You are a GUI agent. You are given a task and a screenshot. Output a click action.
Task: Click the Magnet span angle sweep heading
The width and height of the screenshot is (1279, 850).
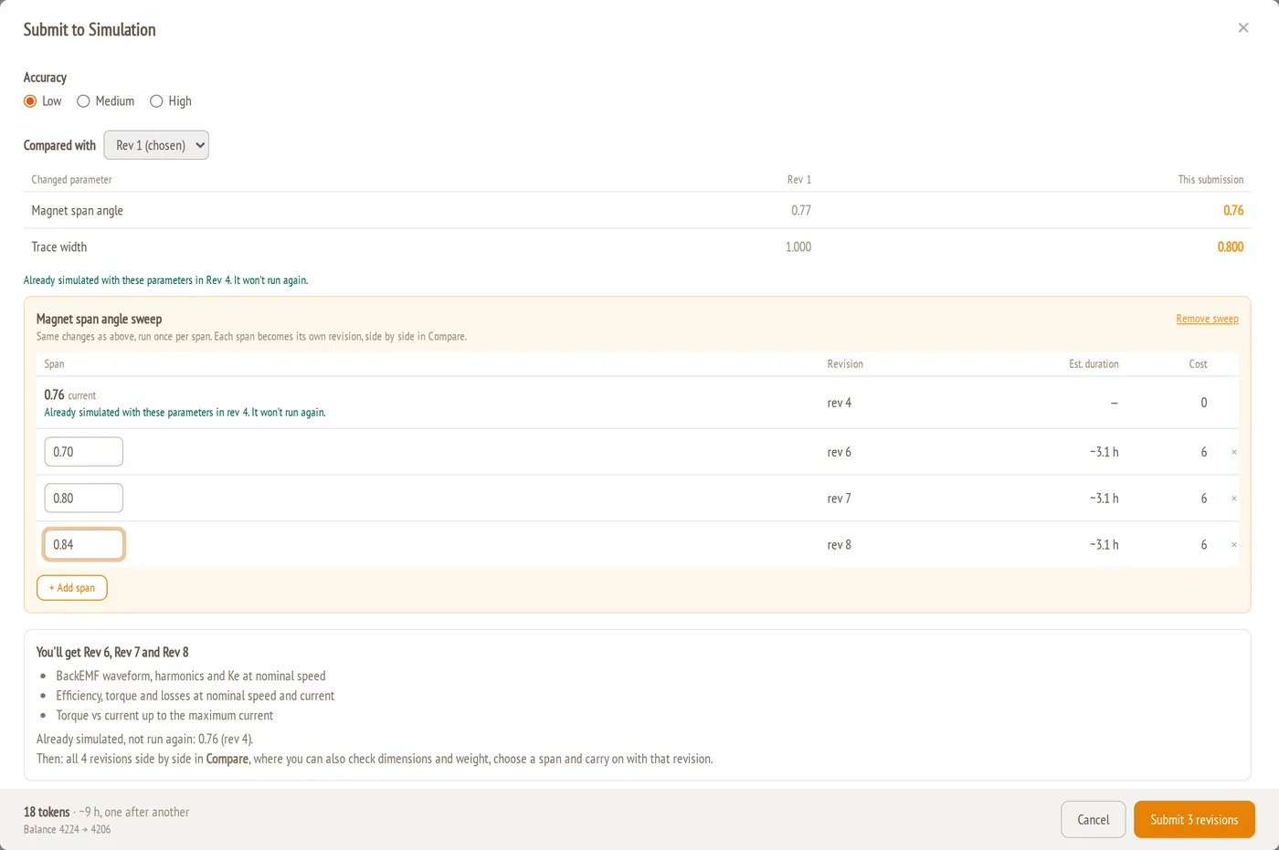[99, 319]
